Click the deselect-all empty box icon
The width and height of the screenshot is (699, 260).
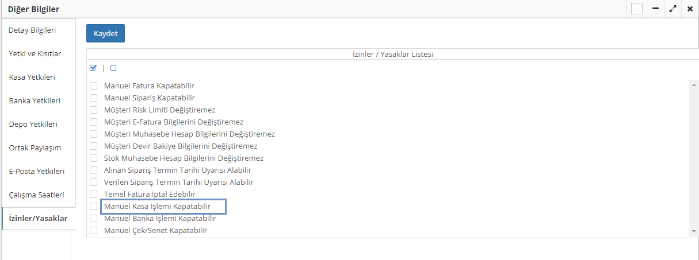coord(113,68)
